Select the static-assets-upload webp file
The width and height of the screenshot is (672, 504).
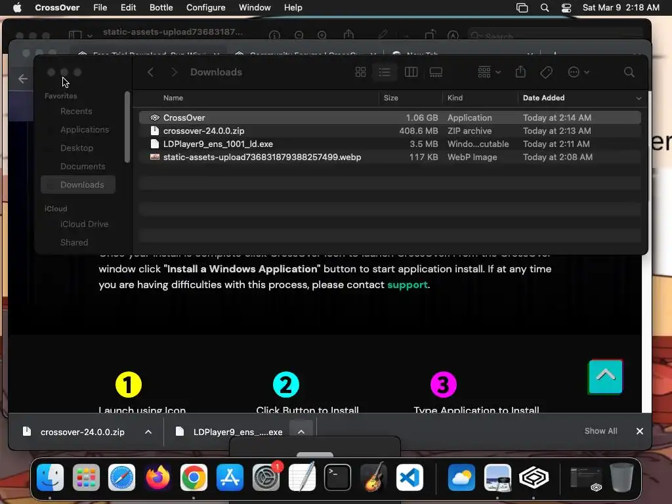[390, 157]
